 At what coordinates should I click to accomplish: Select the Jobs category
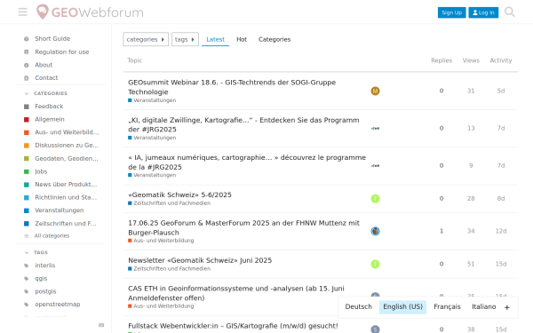pos(41,171)
